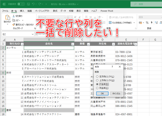Click the search box in title bar
Screen dimensions: 162x116
click(x=146, y=4)
